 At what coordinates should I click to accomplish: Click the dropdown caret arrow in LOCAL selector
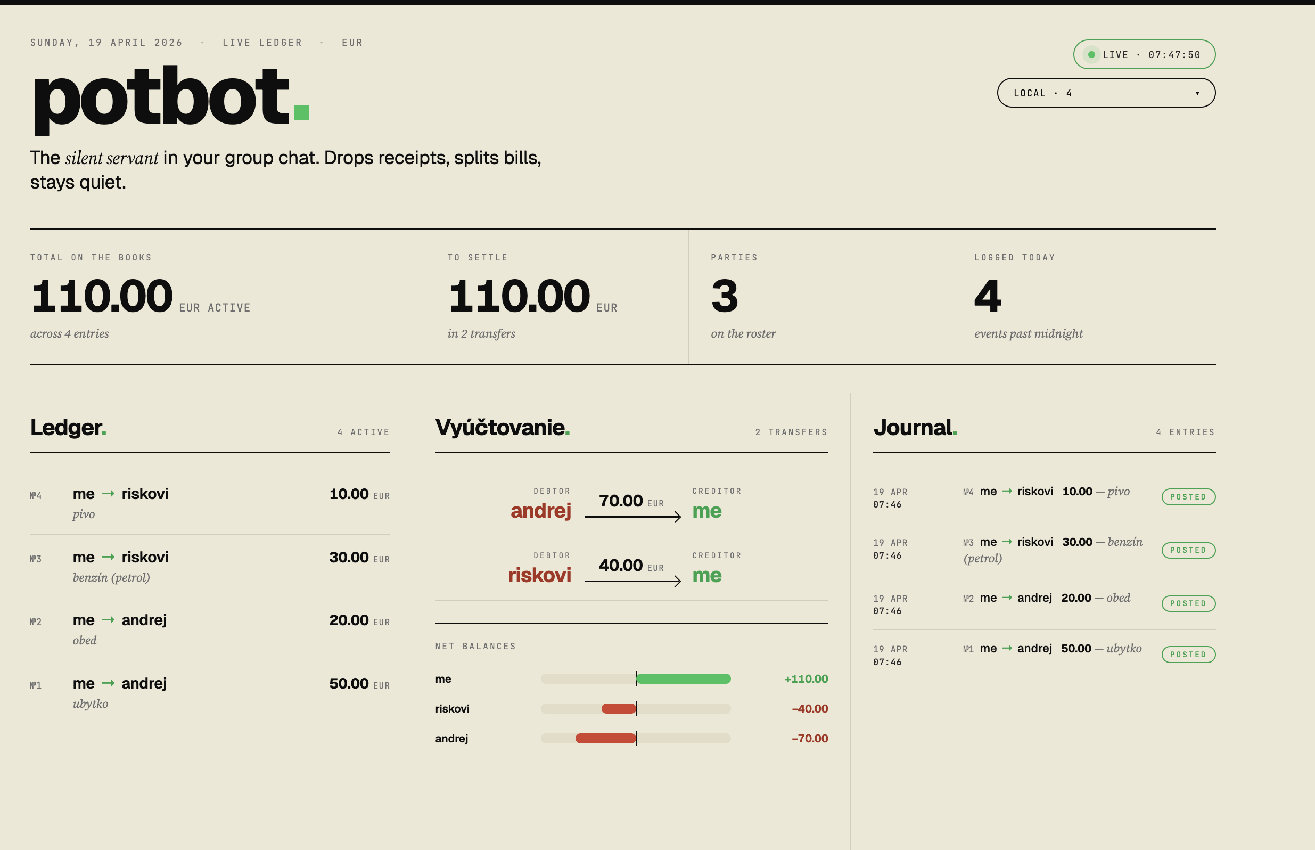pyautogui.click(x=1197, y=93)
